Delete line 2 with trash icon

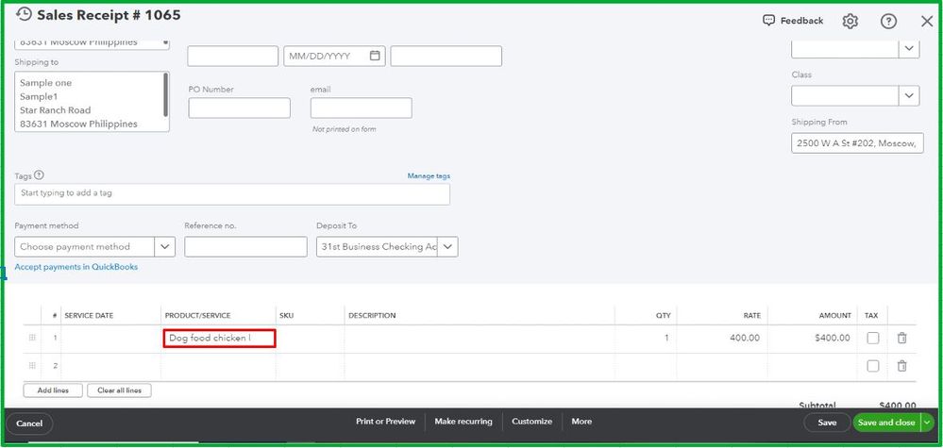click(901, 366)
